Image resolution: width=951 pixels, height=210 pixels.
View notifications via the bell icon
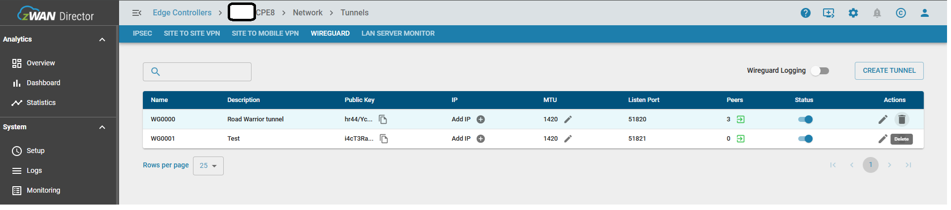877,13
